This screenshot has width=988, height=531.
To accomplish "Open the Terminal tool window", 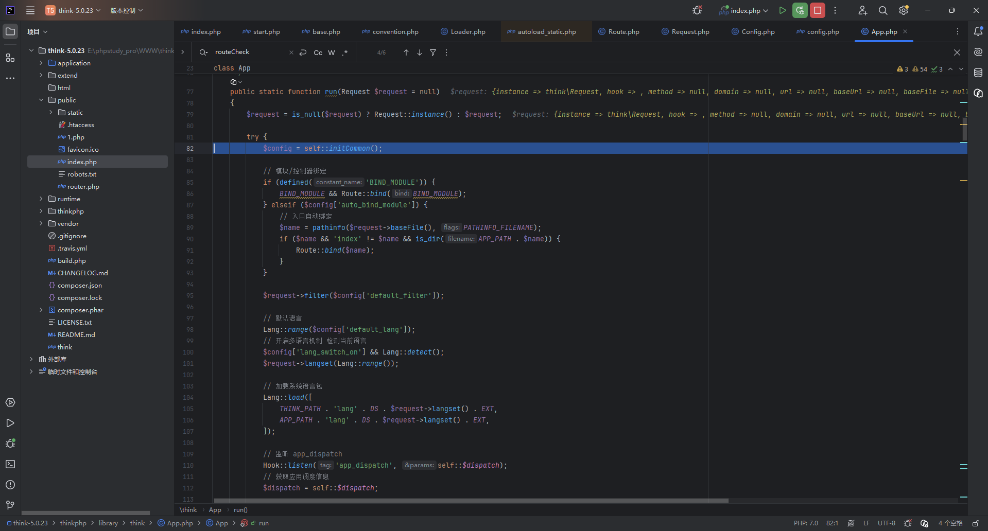I will click(x=10, y=464).
